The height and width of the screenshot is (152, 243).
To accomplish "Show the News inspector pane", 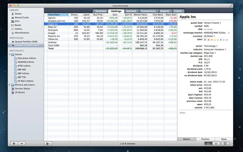I will coord(224,139).
